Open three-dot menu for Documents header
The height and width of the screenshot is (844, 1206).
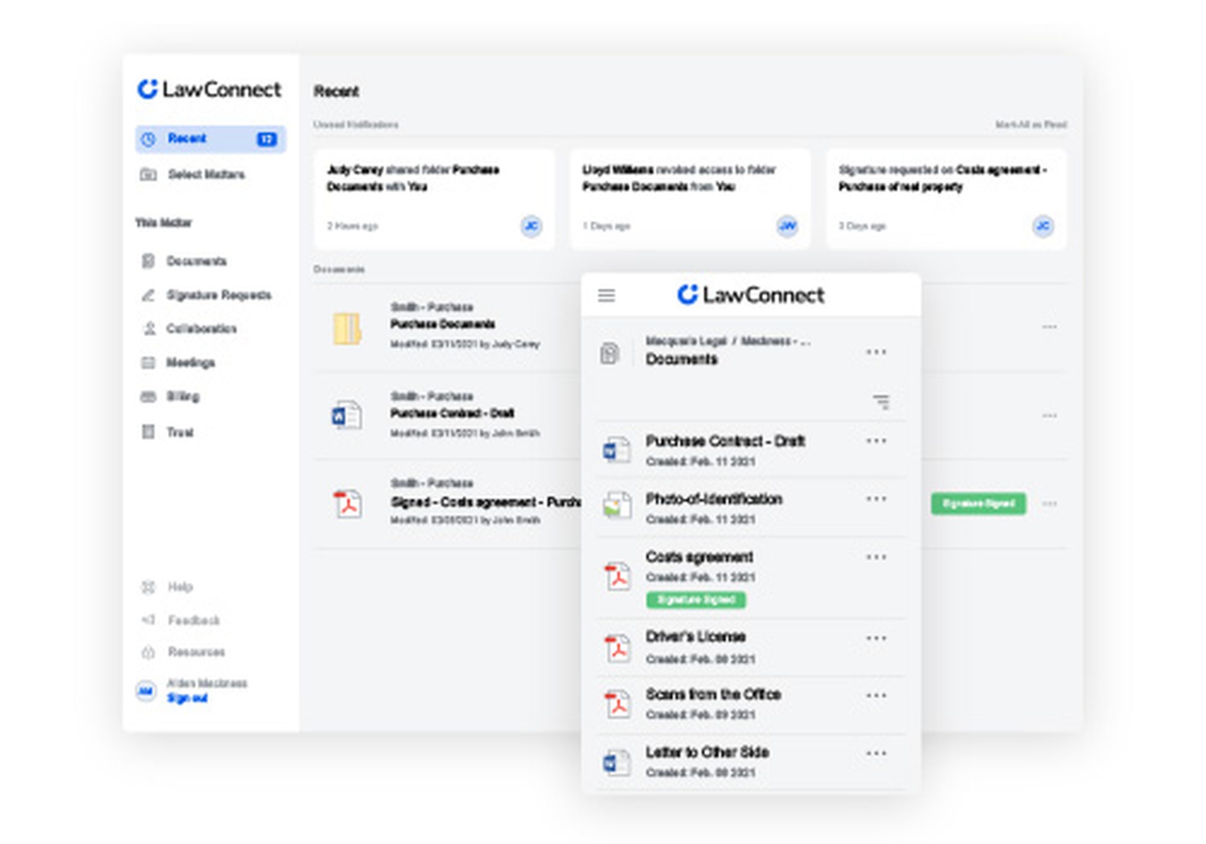pos(876,352)
